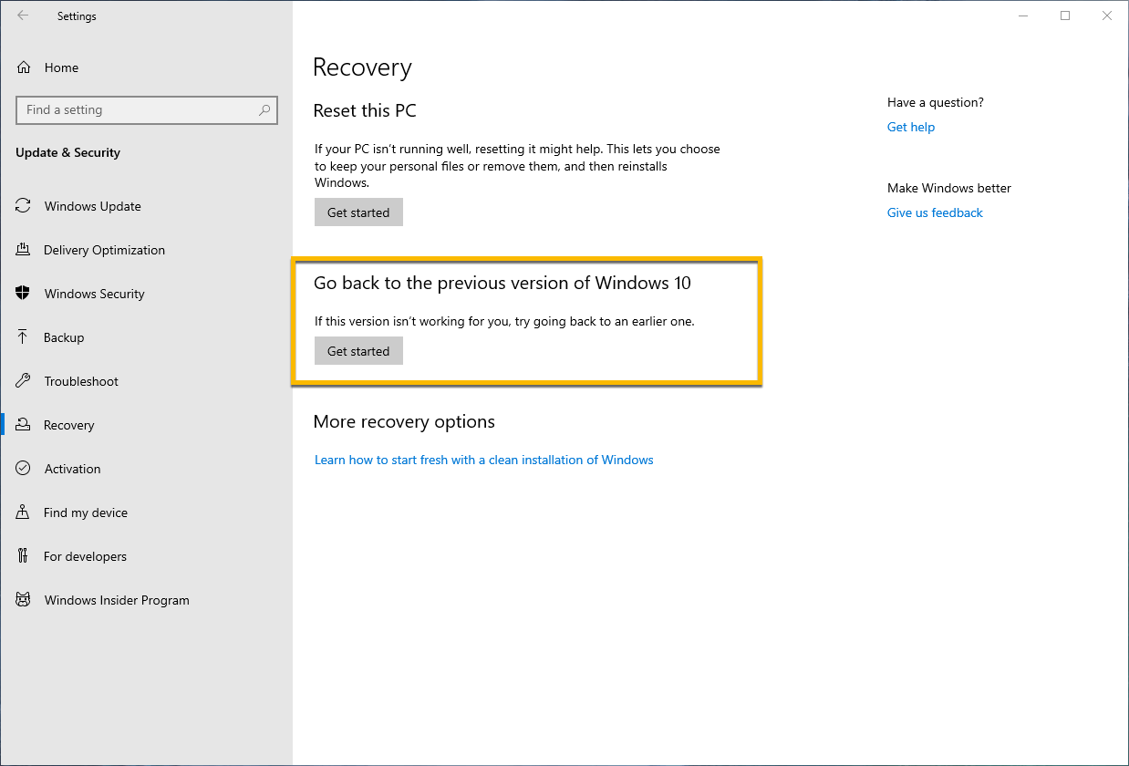
Task: Click the search magnifier in the settings search
Action: pyautogui.click(x=264, y=109)
